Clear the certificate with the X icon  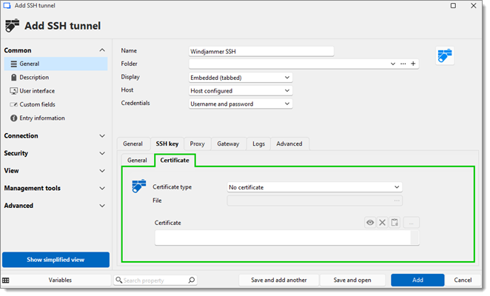383,223
